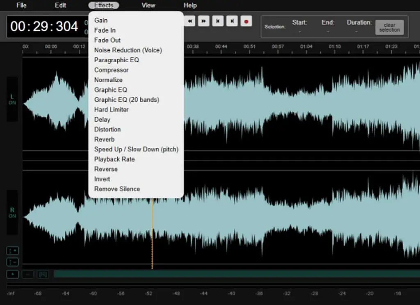Zoom out horizontally with bottom minus icon

pyautogui.click(x=28, y=274)
